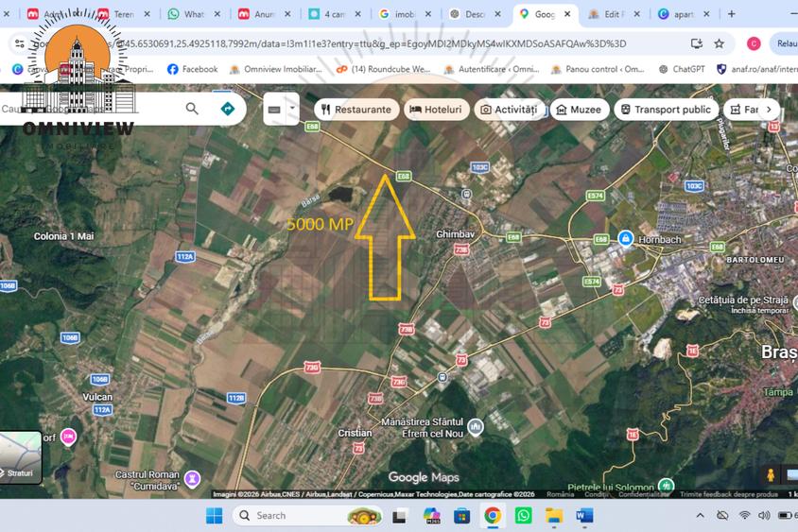798x532 pixels.
Task: Show Muzee on the map
Action: click(580, 110)
